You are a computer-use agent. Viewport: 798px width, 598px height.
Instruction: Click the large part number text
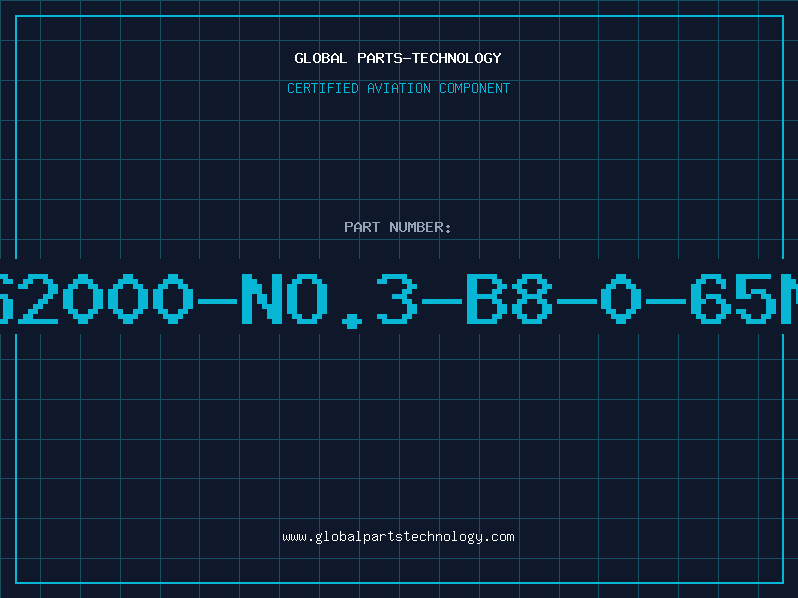(x=398, y=300)
